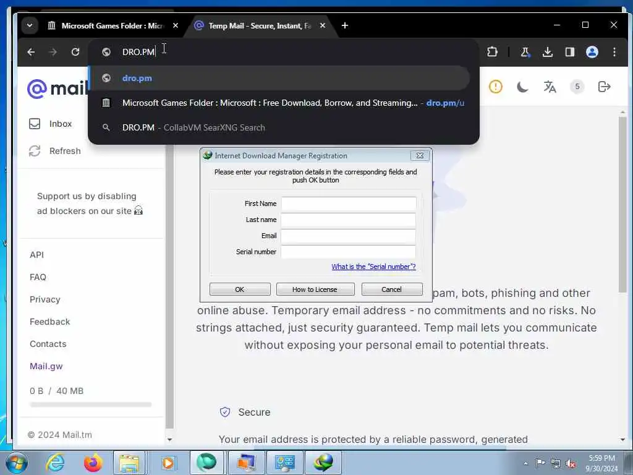This screenshot has width=633, height=475.
Task: Select the dro.pm URL suggestion
Action: (280, 78)
